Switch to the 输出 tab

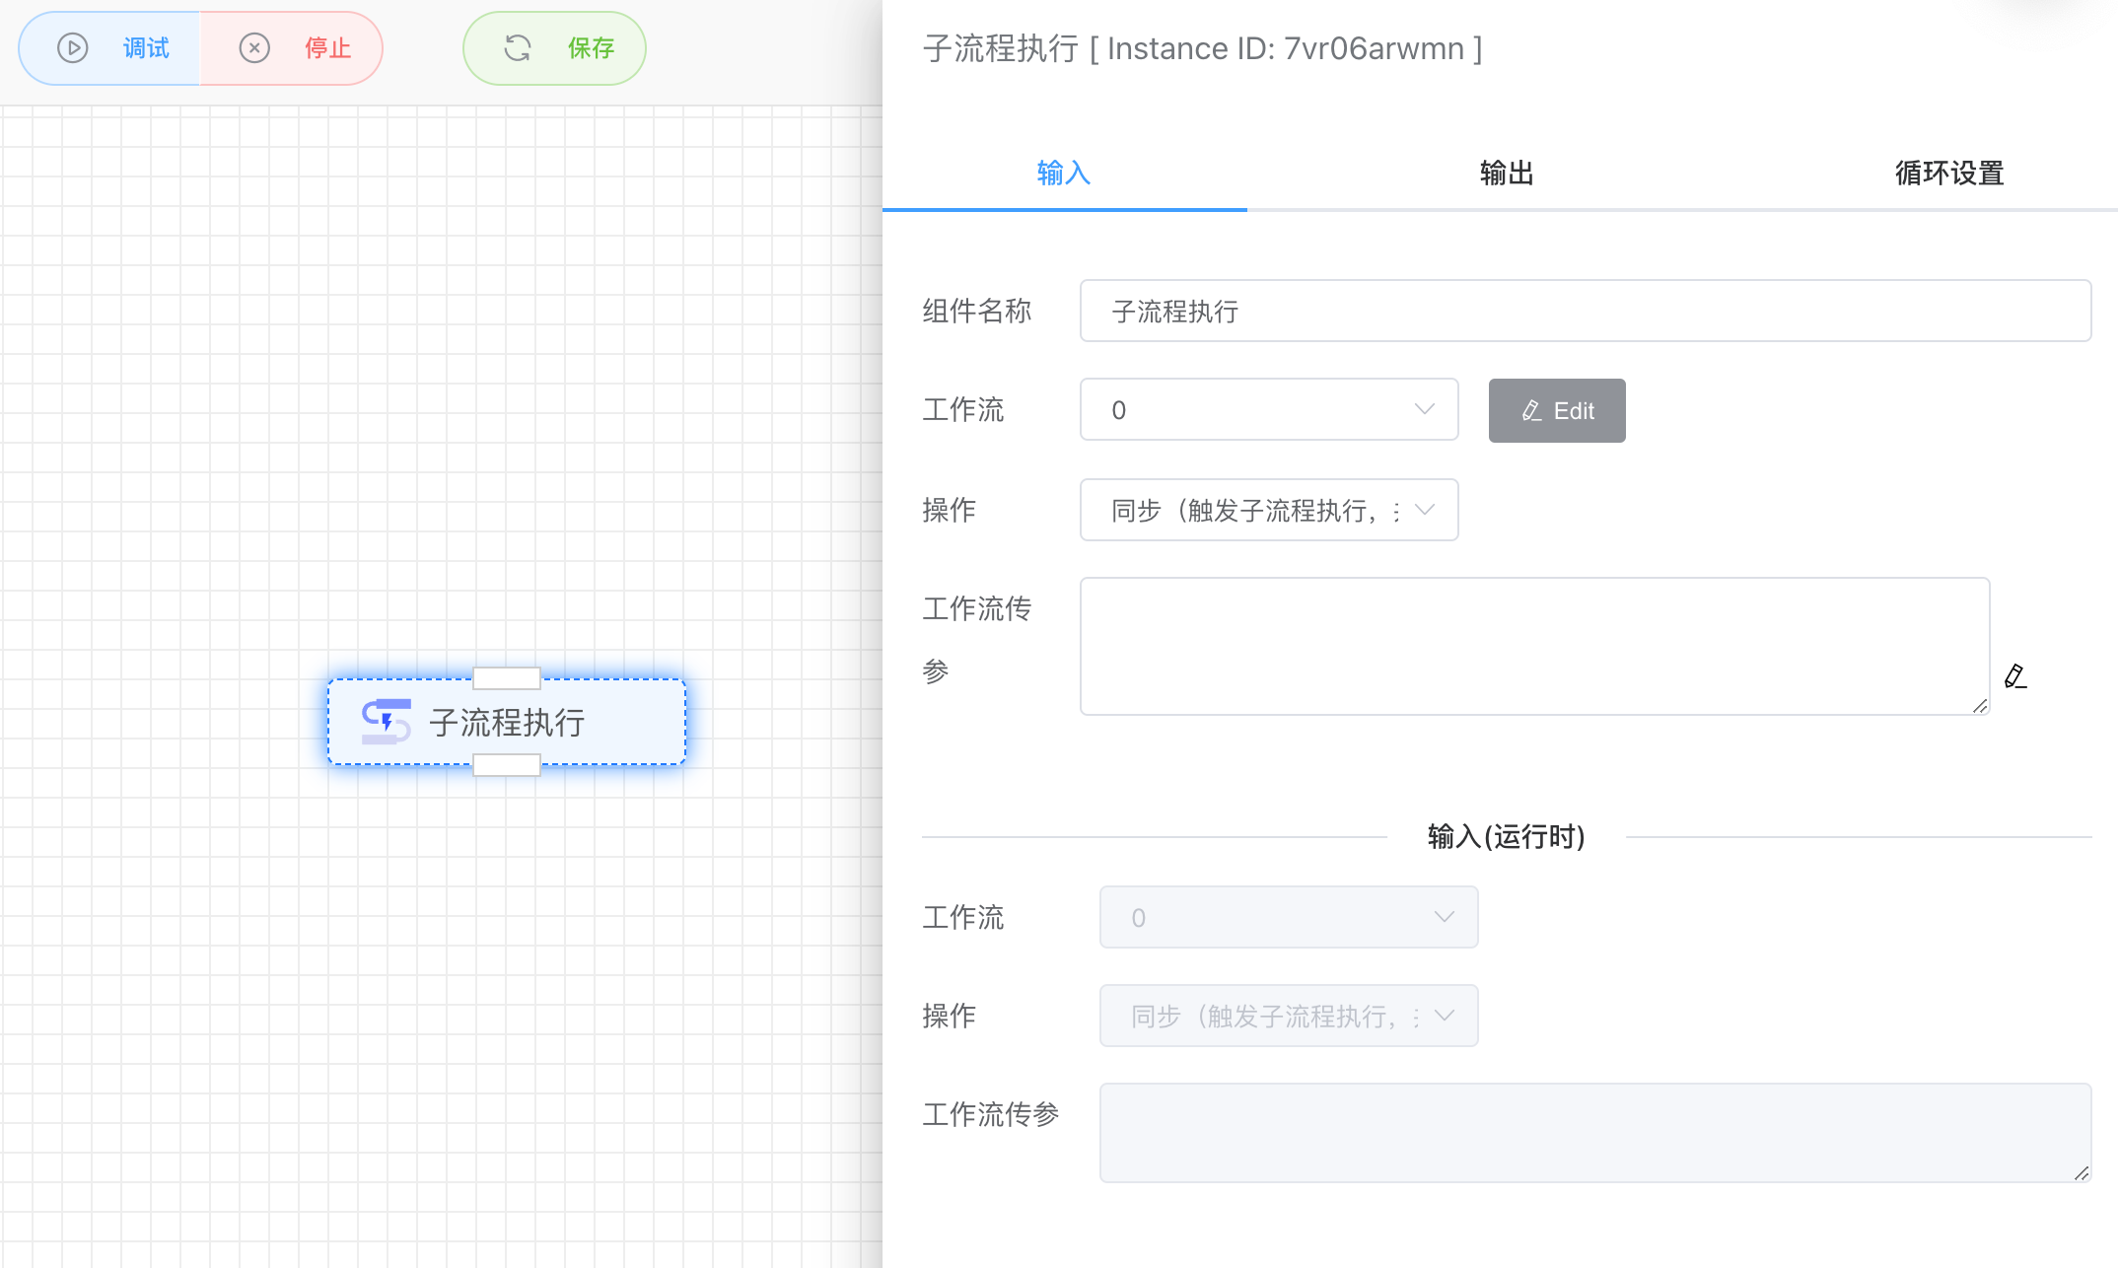[x=1506, y=173]
